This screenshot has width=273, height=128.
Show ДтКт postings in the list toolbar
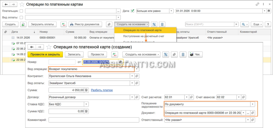point(64,24)
